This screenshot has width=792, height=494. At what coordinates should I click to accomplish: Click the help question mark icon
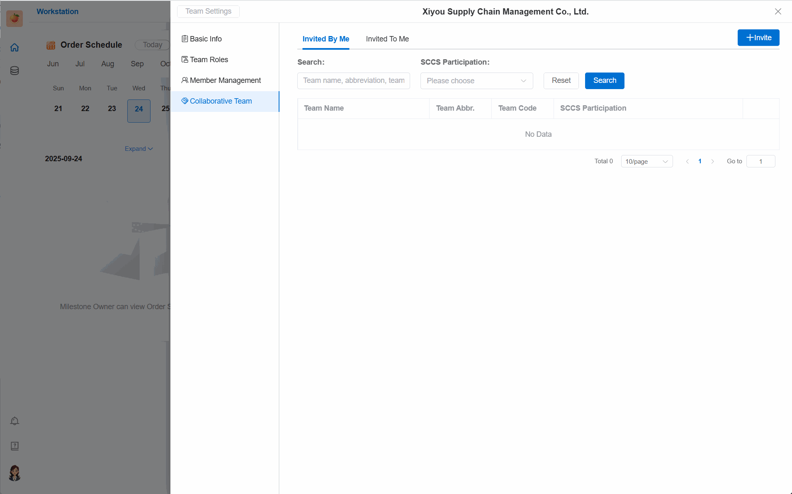[x=15, y=446]
